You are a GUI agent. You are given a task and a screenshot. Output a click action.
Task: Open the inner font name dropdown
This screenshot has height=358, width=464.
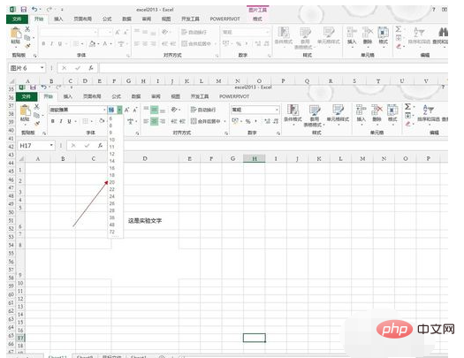click(104, 110)
